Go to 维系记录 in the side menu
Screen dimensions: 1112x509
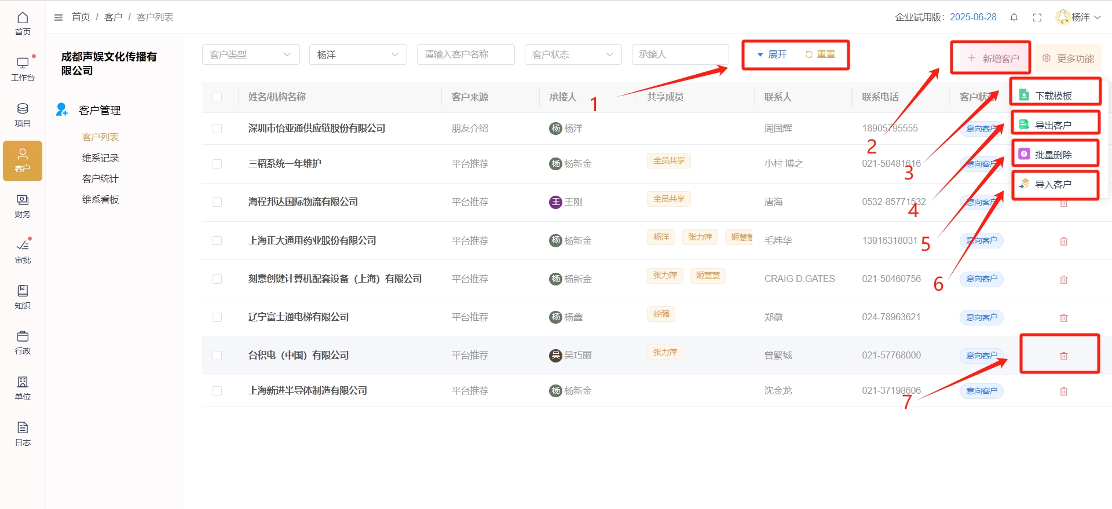coord(100,158)
